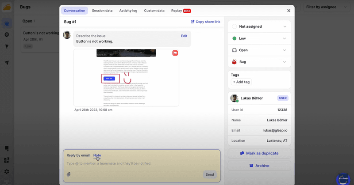Click the Add tag button
Image resolution: width=354 pixels, height=185 pixels.
point(241,82)
